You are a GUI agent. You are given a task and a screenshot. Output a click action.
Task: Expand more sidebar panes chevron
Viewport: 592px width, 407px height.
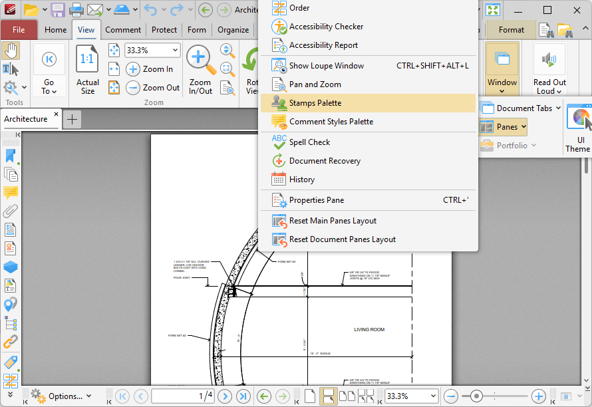pos(10,394)
